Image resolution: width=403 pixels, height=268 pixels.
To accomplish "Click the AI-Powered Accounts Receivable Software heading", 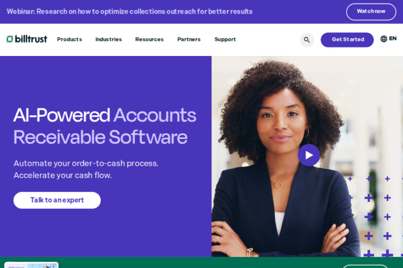I will coord(104,126).
